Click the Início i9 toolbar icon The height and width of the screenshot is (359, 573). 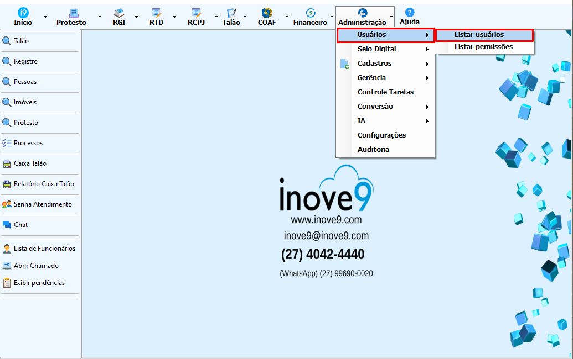coord(23,13)
